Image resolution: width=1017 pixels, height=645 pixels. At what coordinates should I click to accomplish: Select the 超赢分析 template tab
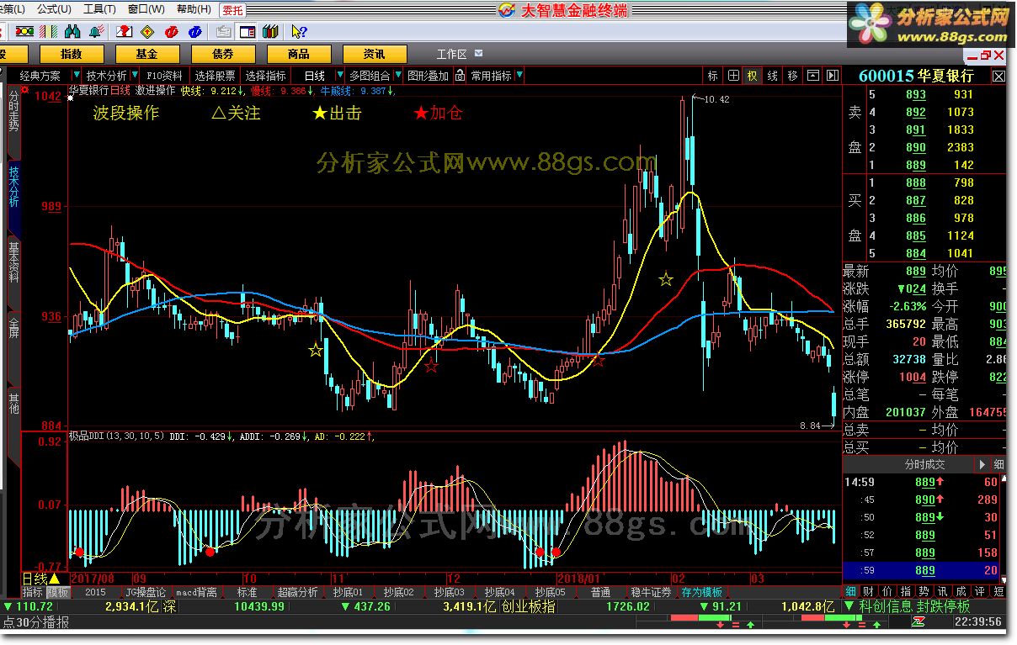(297, 593)
